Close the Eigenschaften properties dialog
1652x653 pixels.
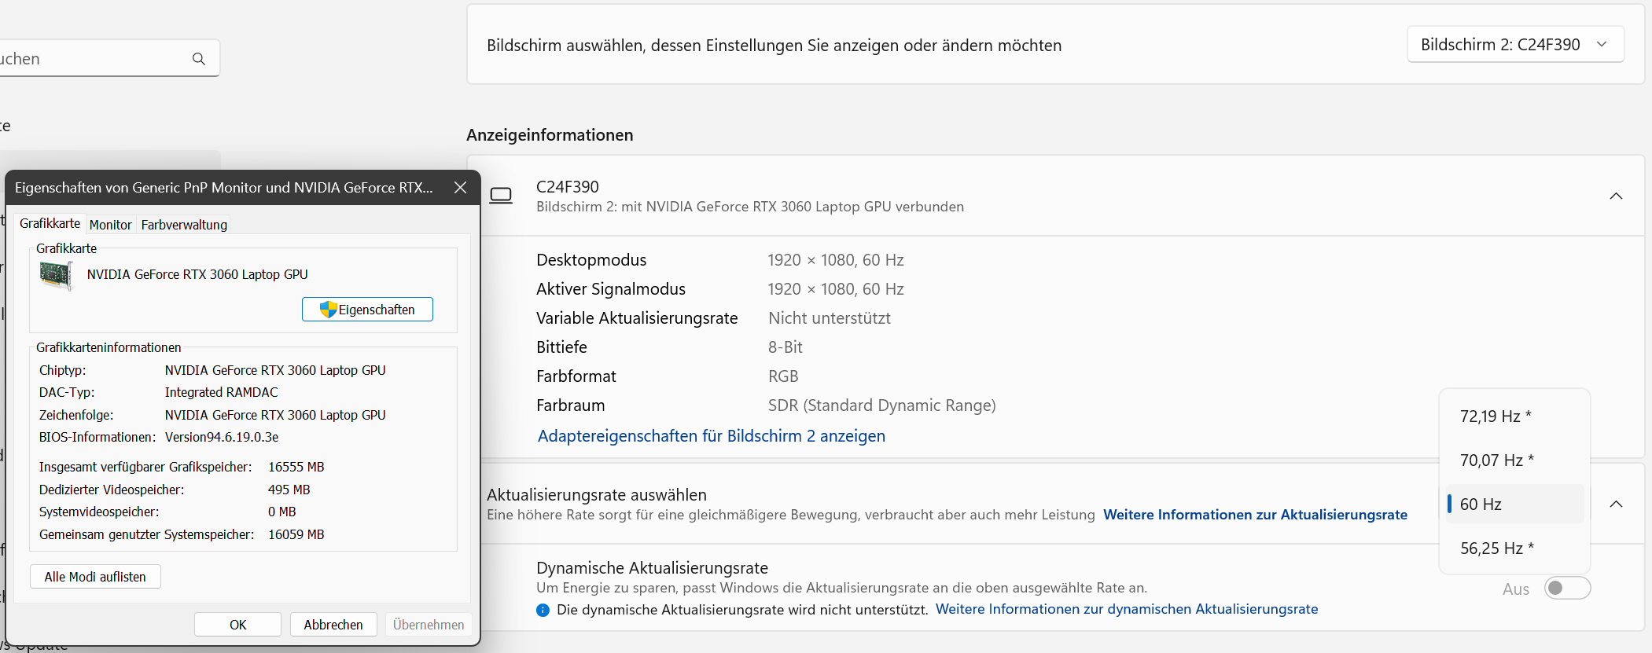[x=461, y=188]
